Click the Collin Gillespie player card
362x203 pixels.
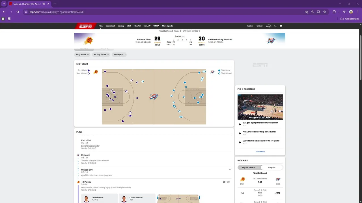tap(137, 198)
